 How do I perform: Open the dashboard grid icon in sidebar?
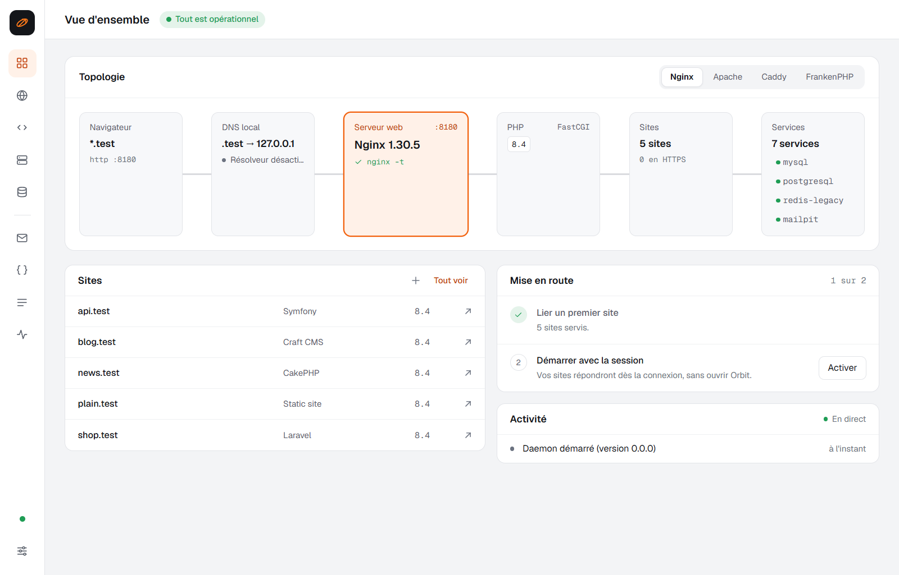(x=22, y=63)
